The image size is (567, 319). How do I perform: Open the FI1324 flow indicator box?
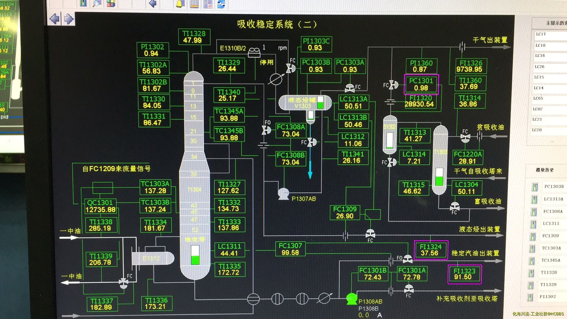click(431, 250)
